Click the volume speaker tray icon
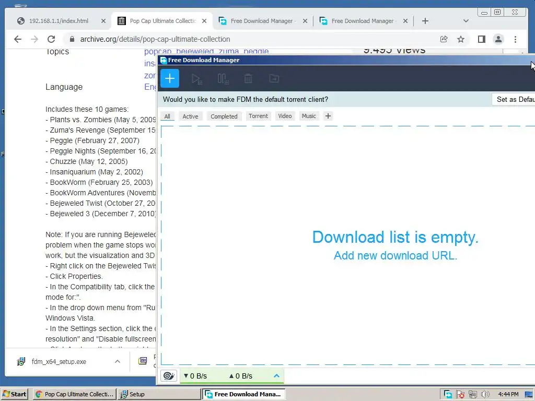Image resolution: width=535 pixels, height=401 pixels. pyautogui.click(x=485, y=394)
